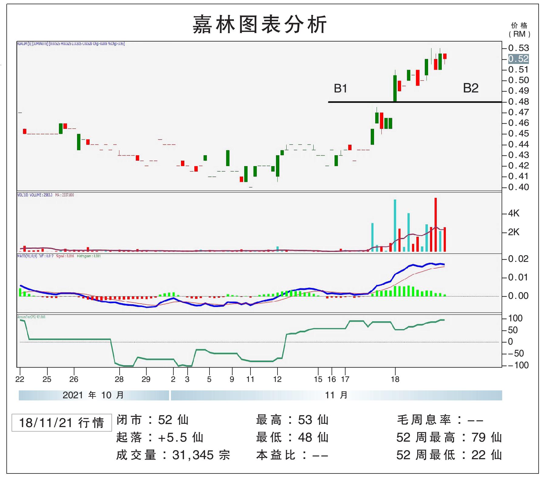Click the 11 月 month bar
The height and width of the screenshot is (478, 545).
point(336,395)
